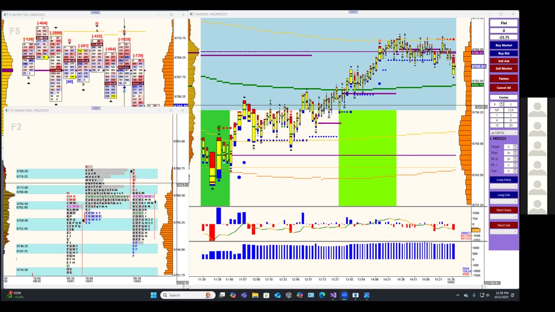
Task: Open Copilot from the taskbar
Action: click(233, 295)
